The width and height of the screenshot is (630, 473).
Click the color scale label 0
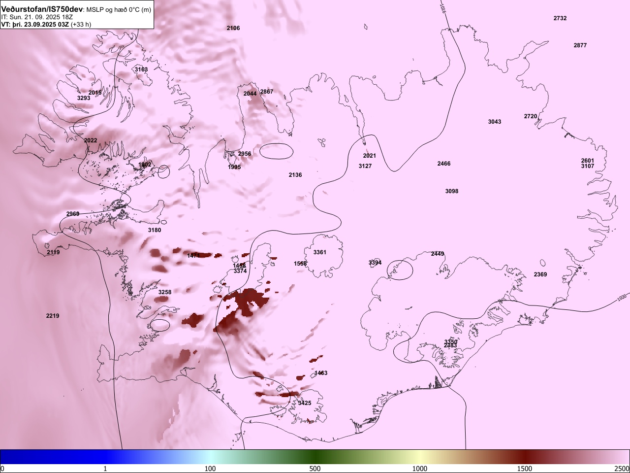[x=2, y=469]
